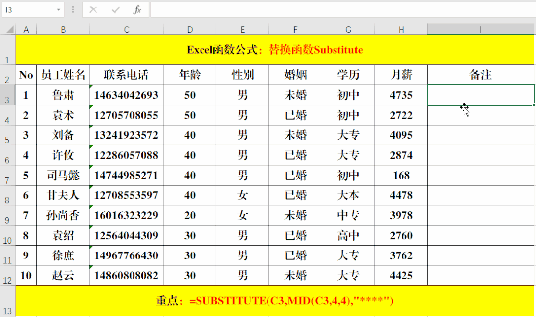Click the name cell '徐庶'
536x317 pixels.
tap(63, 255)
